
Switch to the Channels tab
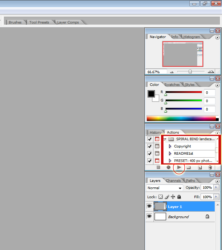173,181
